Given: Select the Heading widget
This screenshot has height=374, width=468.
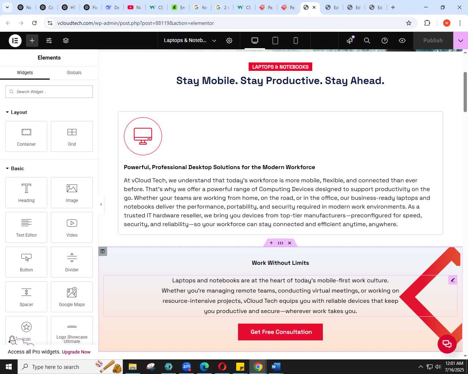Looking at the screenshot, I should click(x=26, y=192).
